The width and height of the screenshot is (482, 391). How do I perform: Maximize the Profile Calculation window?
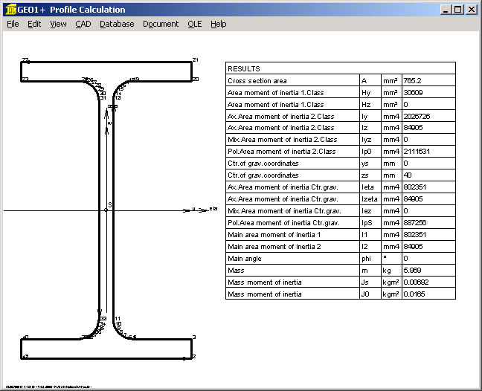click(x=457, y=10)
